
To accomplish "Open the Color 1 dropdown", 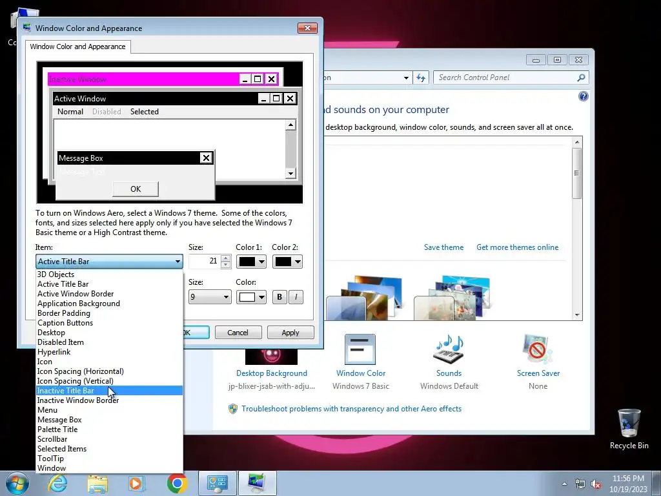I will pos(261,262).
